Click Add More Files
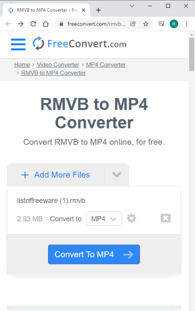 pyautogui.click(x=55, y=175)
